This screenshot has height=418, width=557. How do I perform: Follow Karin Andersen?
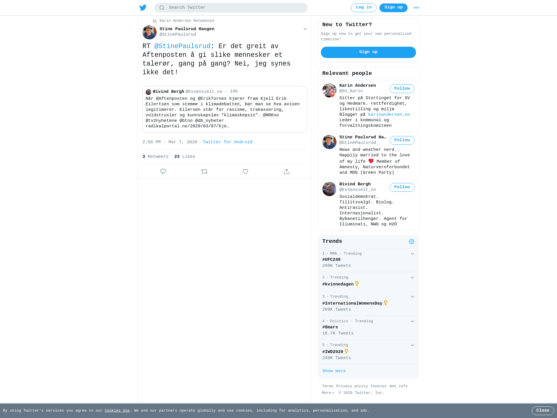402,89
